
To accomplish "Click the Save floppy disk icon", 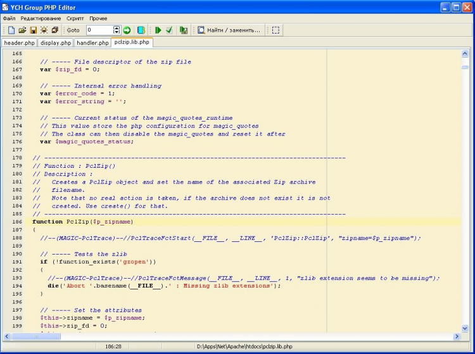I will (33, 30).
